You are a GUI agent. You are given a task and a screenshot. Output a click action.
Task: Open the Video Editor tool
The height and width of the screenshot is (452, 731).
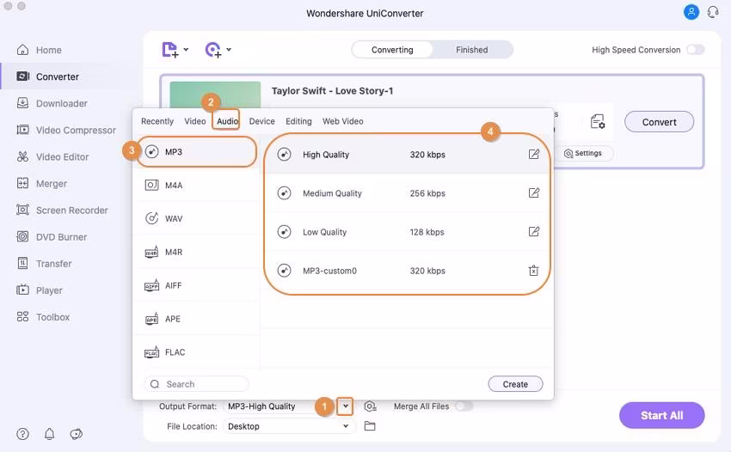(x=52, y=156)
